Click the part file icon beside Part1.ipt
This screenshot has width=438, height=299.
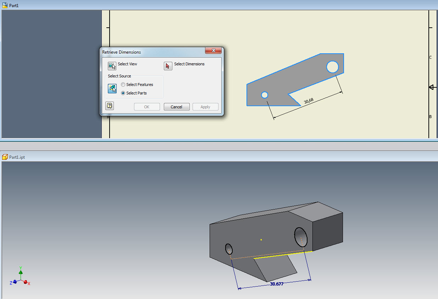[x=4, y=157]
